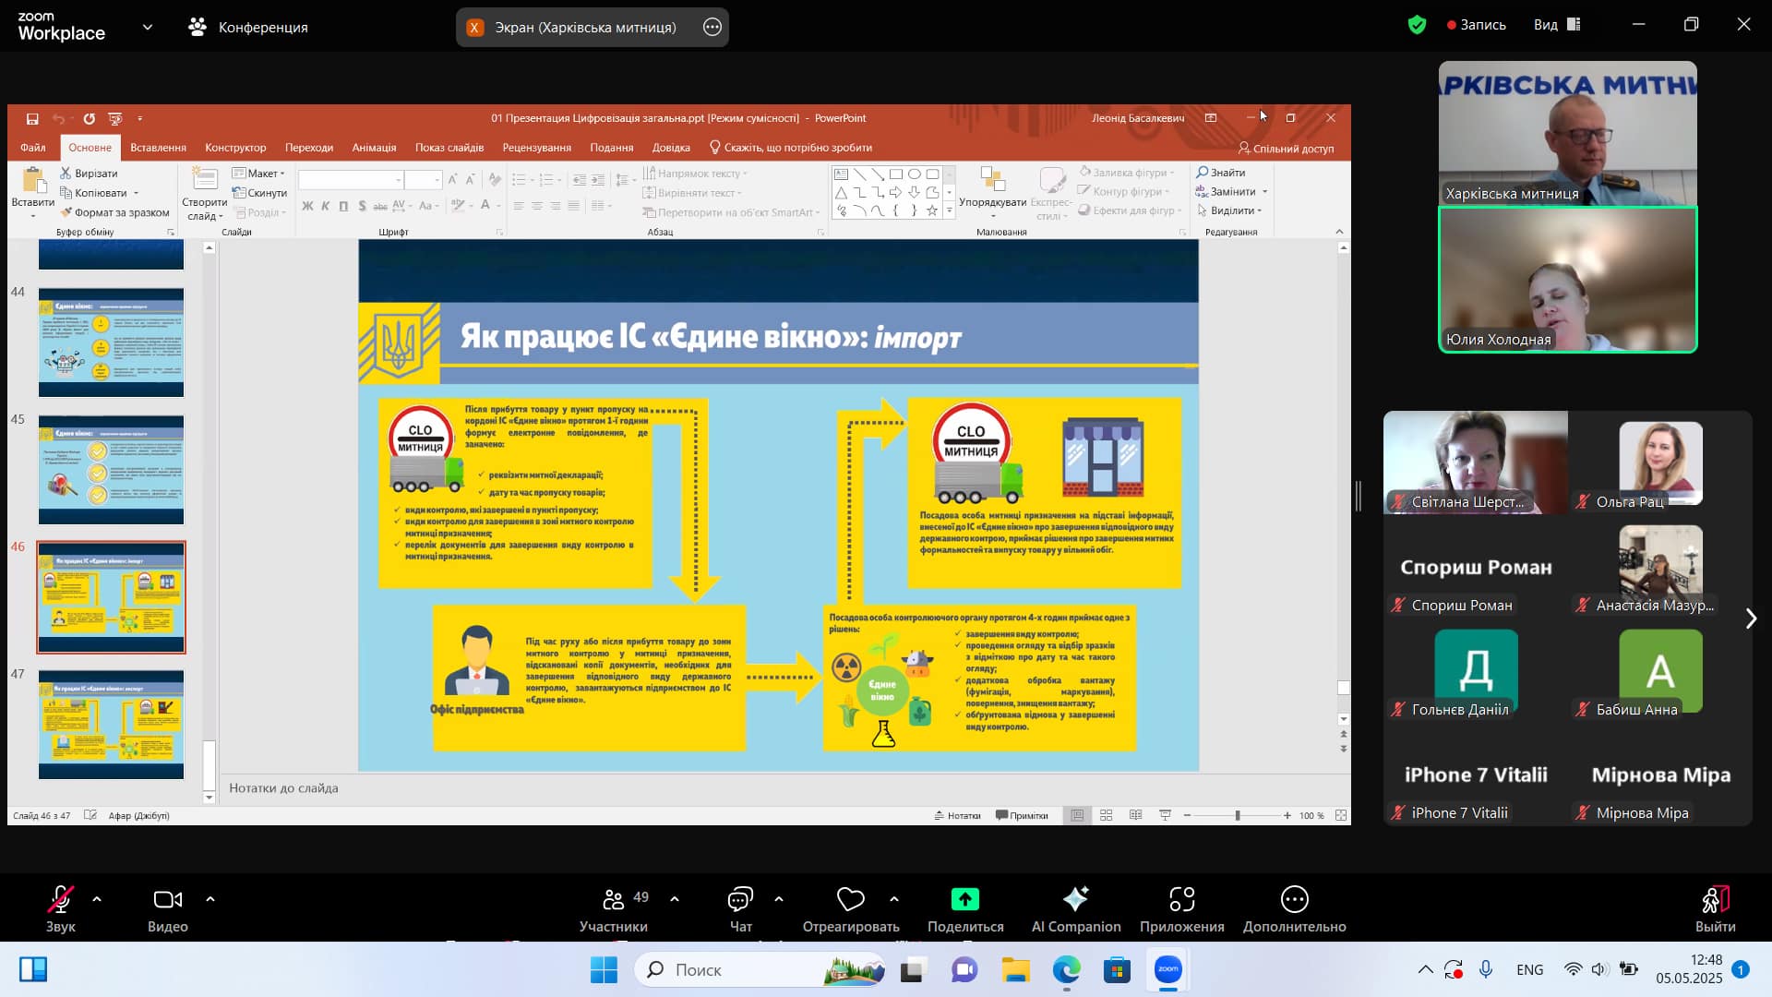Click the Скажіть, що потрібно зробити field
The image size is (1772, 997).
790,148
